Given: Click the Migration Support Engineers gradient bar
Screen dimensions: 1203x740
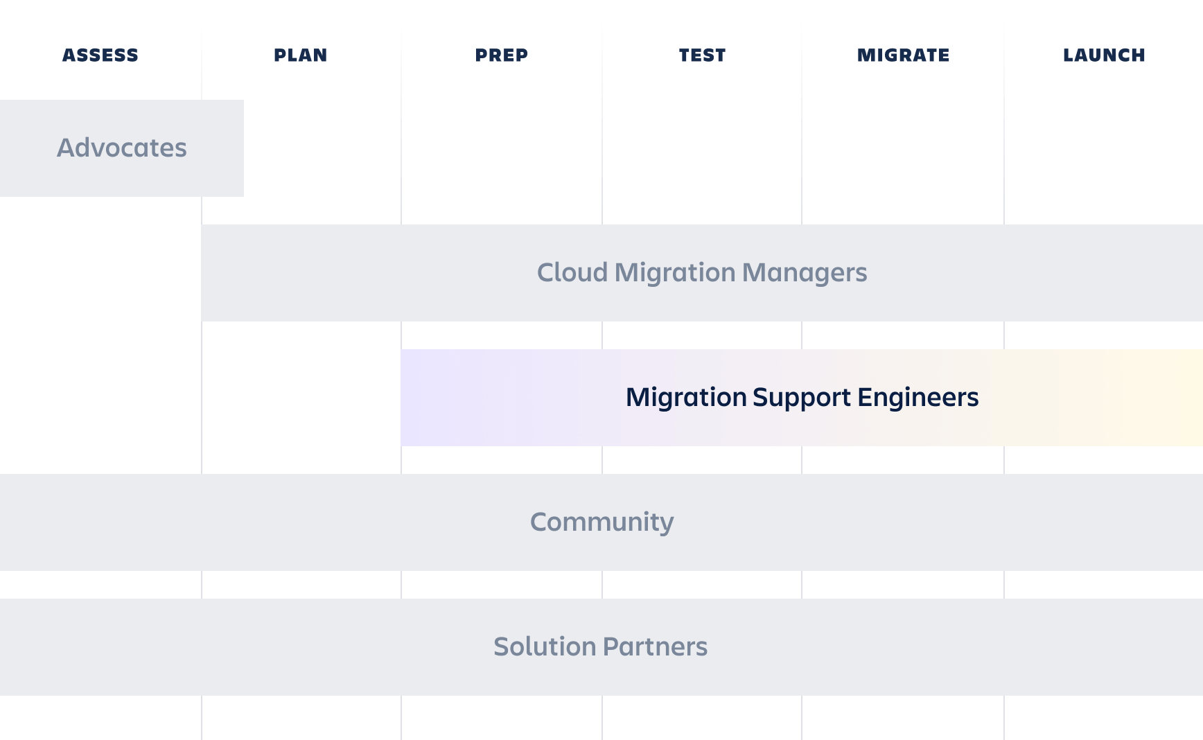Looking at the screenshot, I should 802,398.
